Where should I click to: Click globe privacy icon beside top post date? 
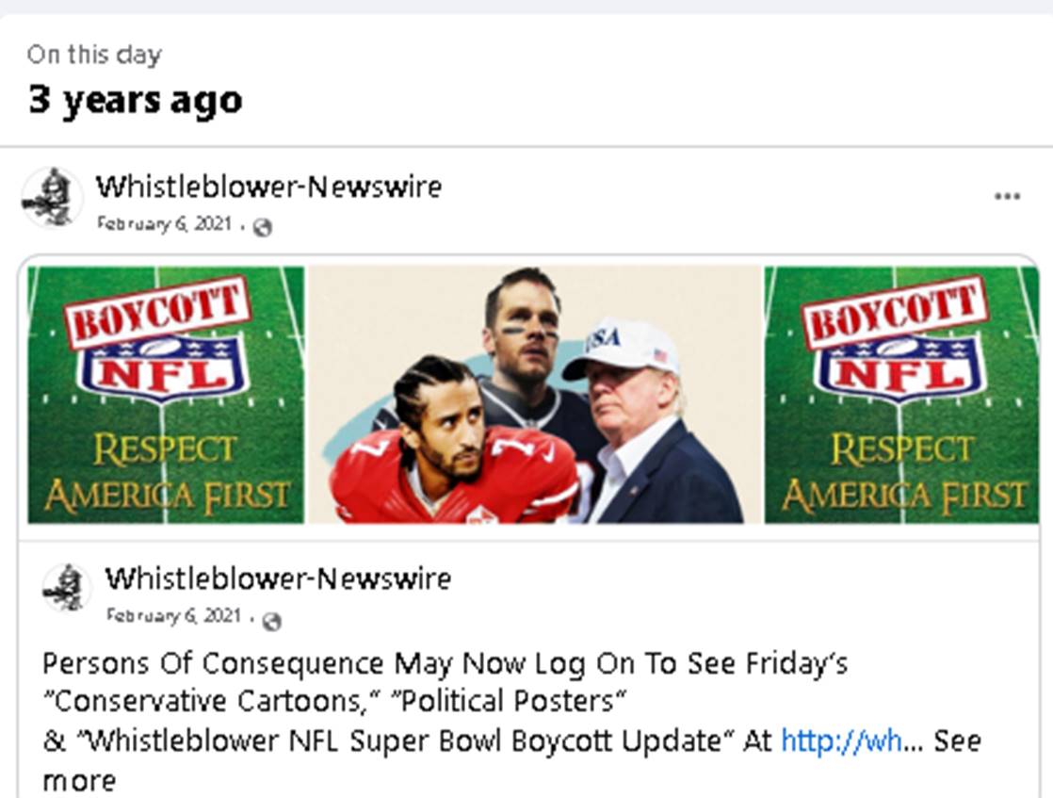coord(263,227)
